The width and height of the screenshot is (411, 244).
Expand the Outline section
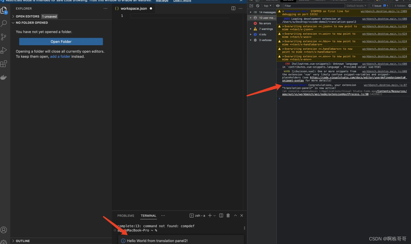13,241
